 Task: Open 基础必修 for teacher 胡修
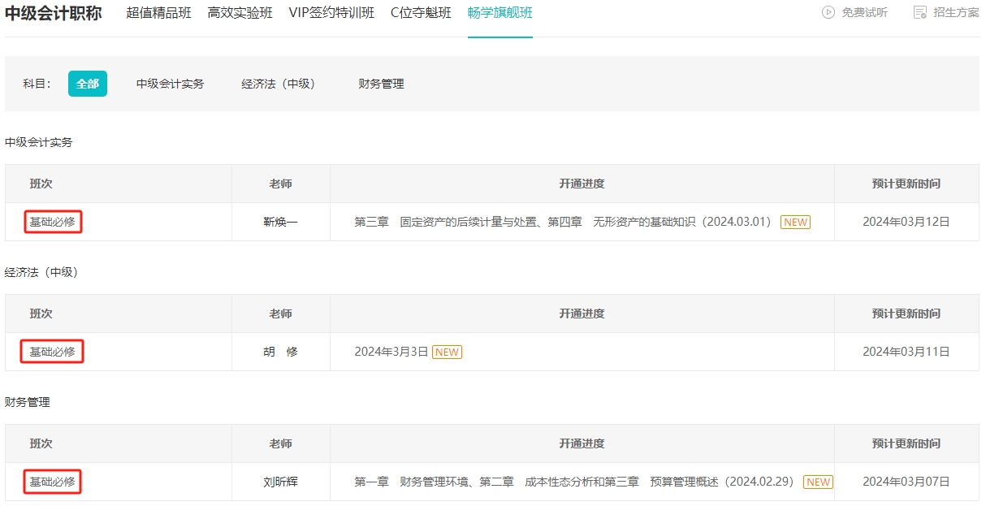[53, 352]
